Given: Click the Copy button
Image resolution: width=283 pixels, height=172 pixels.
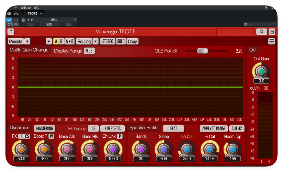Looking at the screenshot, I should [132, 41].
